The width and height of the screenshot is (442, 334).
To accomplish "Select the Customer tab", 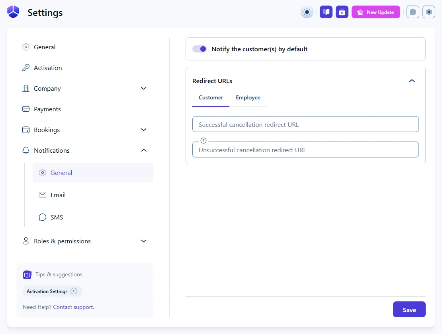I will 211,98.
